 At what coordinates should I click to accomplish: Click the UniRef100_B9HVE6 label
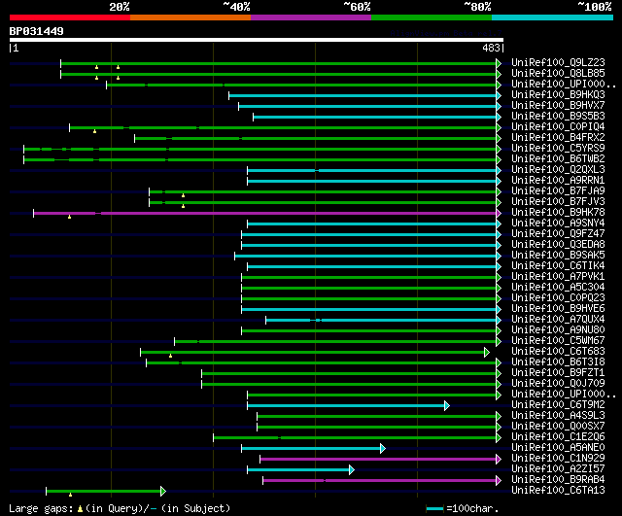pyautogui.click(x=558, y=309)
